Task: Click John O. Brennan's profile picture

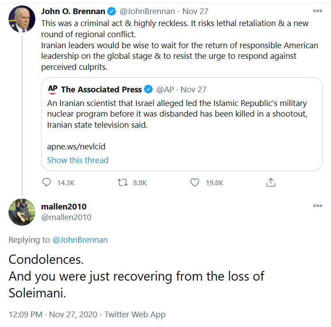Action: click(x=22, y=19)
